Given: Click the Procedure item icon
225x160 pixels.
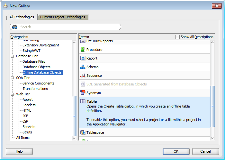Looking at the screenshot, I should [x=83, y=49].
